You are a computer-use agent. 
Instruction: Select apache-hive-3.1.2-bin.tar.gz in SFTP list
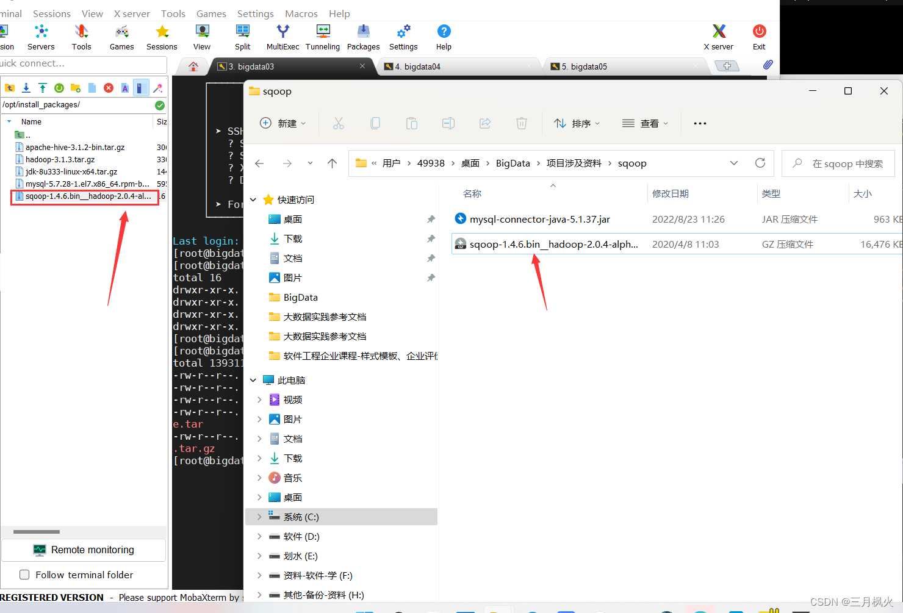coord(75,147)
